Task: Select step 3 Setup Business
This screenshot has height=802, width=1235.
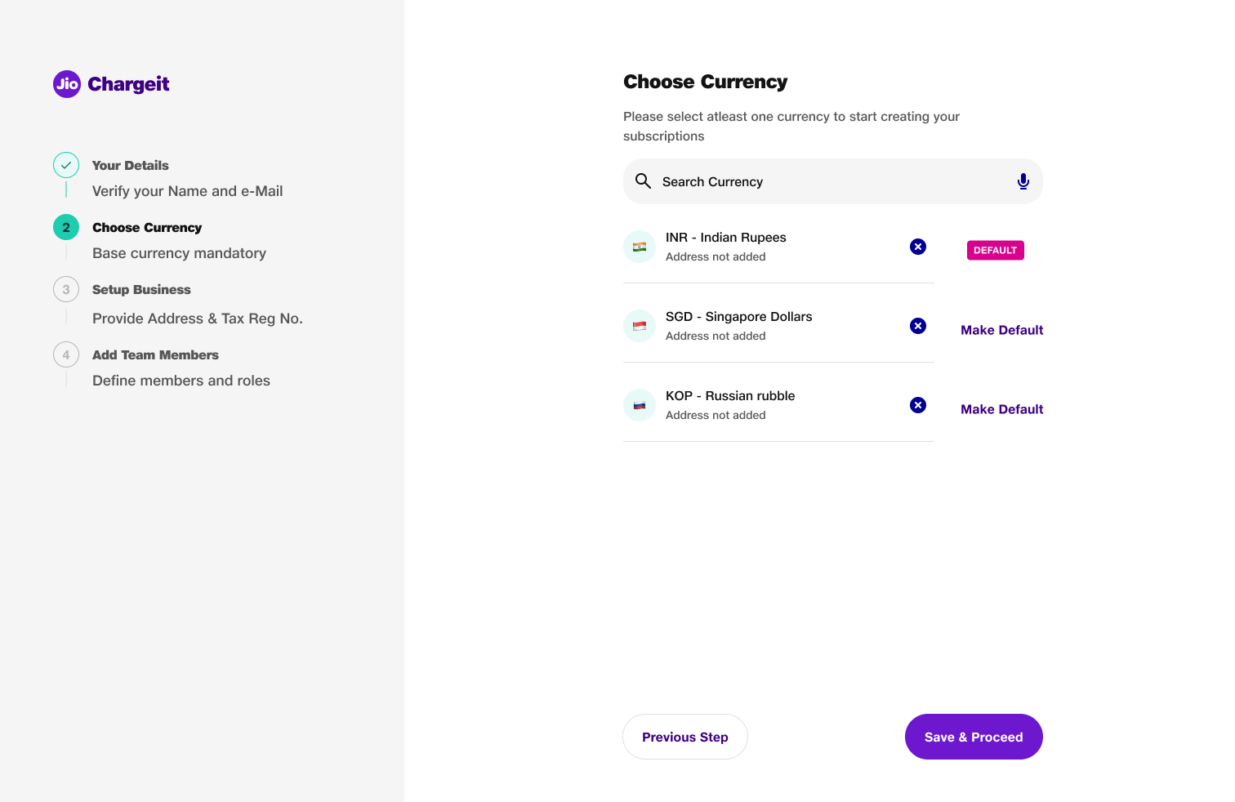Action: (x=141, y=290)
